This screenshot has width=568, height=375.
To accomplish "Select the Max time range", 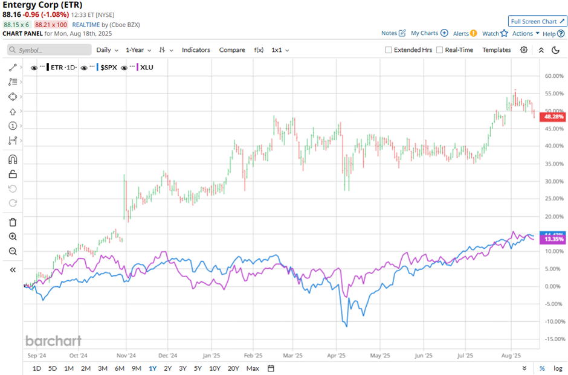I will pyautogui.click(x=253, y=368).
